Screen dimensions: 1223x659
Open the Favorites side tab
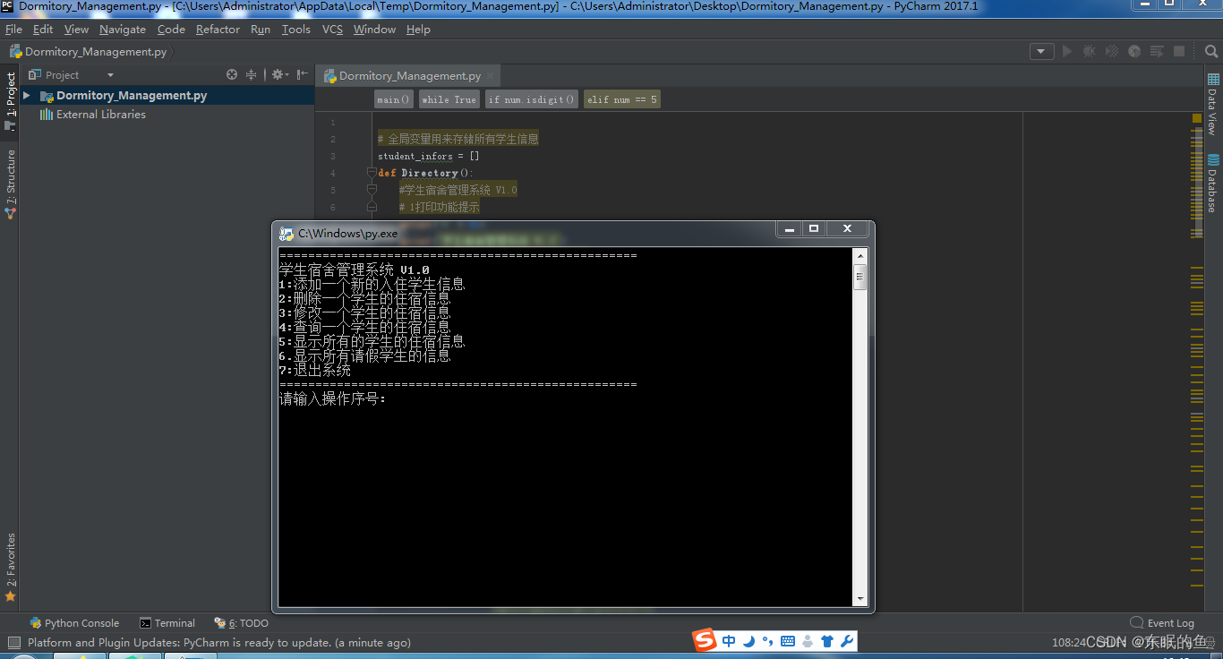tap(11, 567)
